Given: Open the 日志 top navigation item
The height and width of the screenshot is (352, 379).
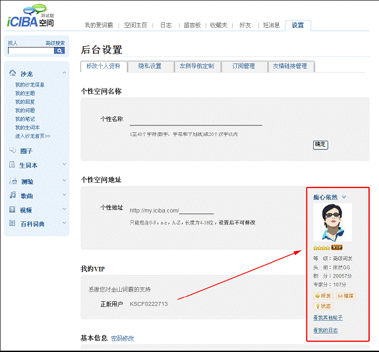Looking at the screenshot, I should click(166, 25).
